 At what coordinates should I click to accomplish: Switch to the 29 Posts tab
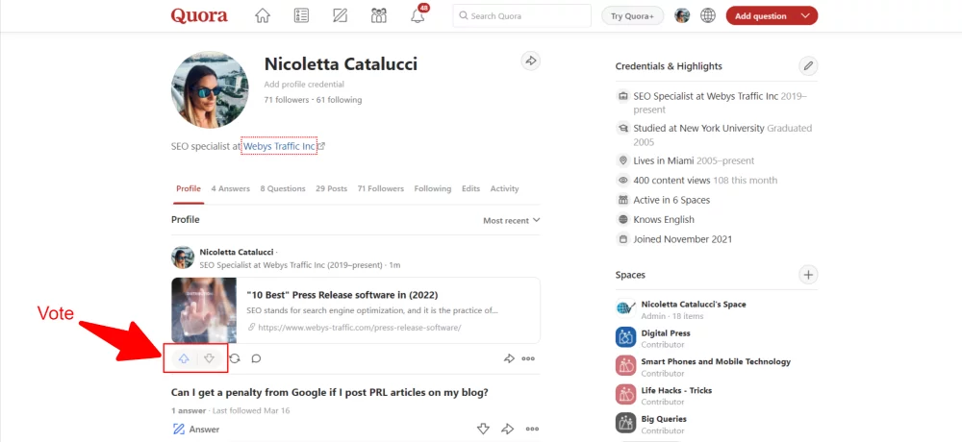point(331,189)
